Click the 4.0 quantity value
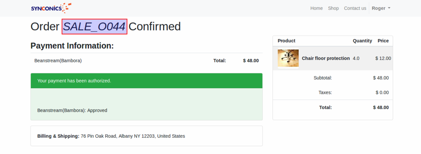 [x=356, y=58]
